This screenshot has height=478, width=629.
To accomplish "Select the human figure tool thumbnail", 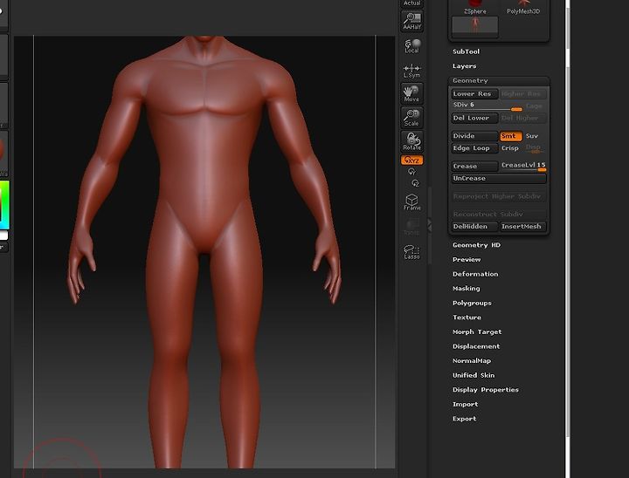I will pos(475,25).
